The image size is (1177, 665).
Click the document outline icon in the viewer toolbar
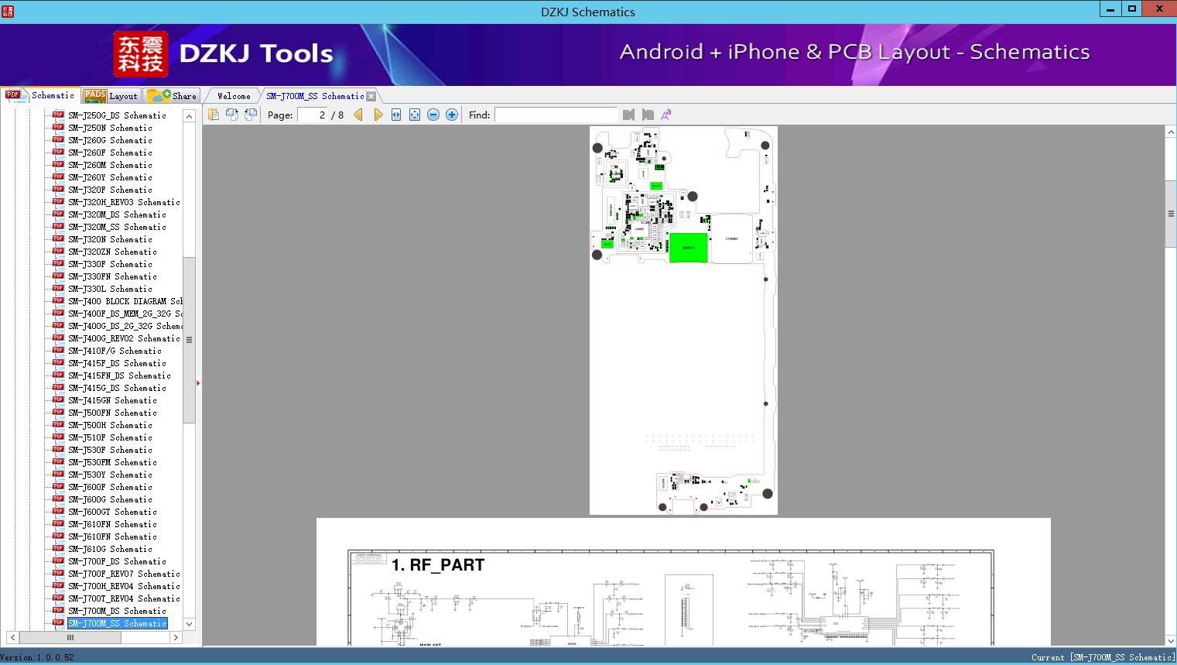[x=213, y=115]
